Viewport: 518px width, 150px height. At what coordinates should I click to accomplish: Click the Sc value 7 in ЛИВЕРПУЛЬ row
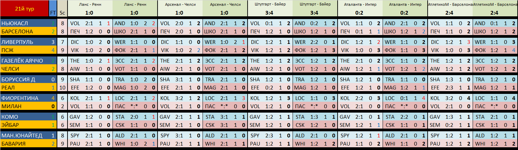(x=62, y=42)
